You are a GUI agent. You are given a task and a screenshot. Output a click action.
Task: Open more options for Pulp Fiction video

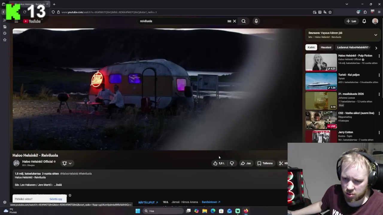(x=379, y=56)
